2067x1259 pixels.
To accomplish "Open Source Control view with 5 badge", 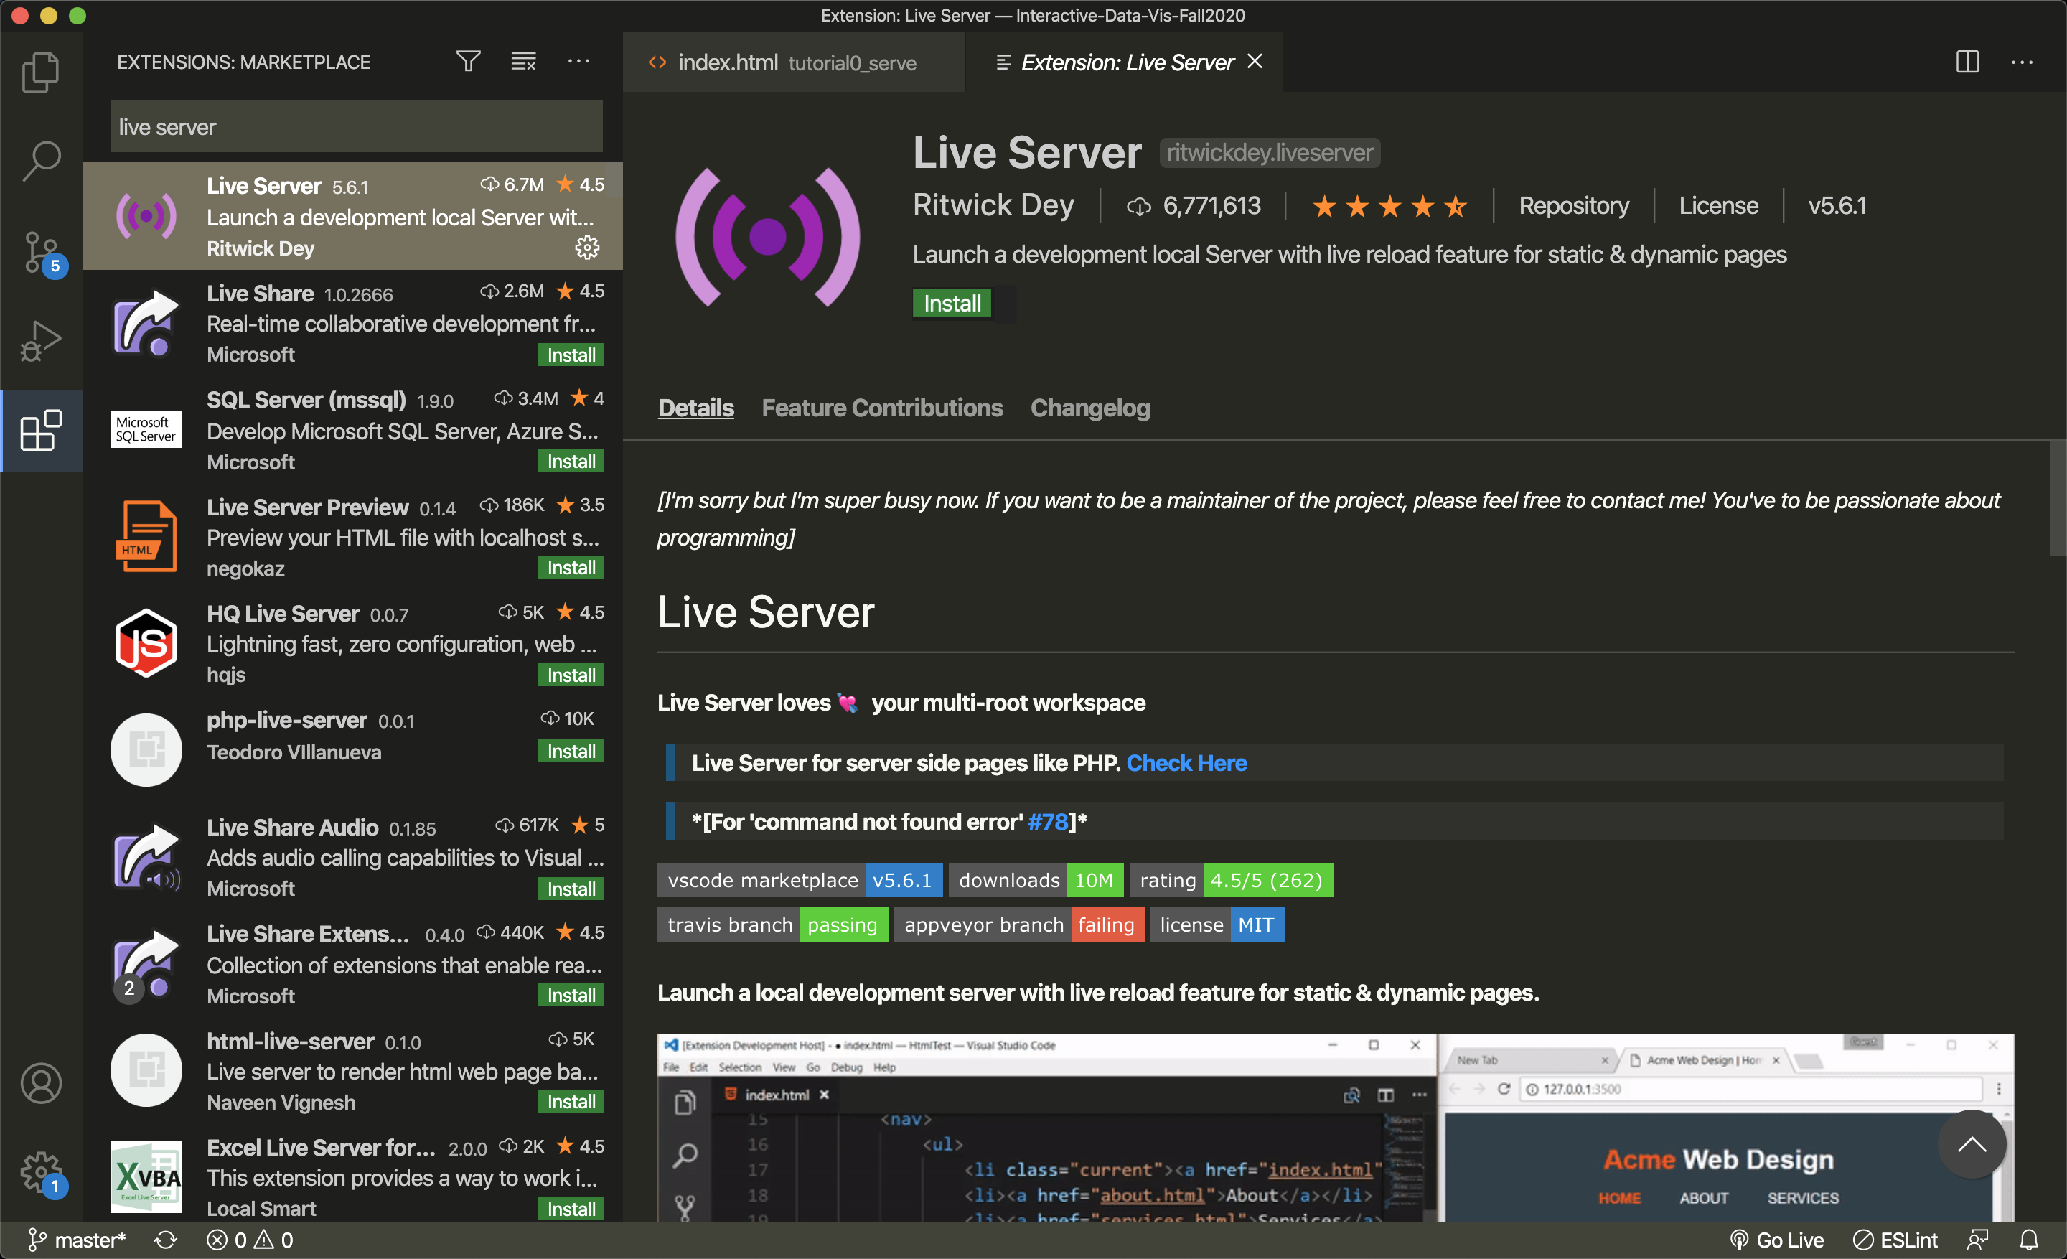I will pos(40,252).
